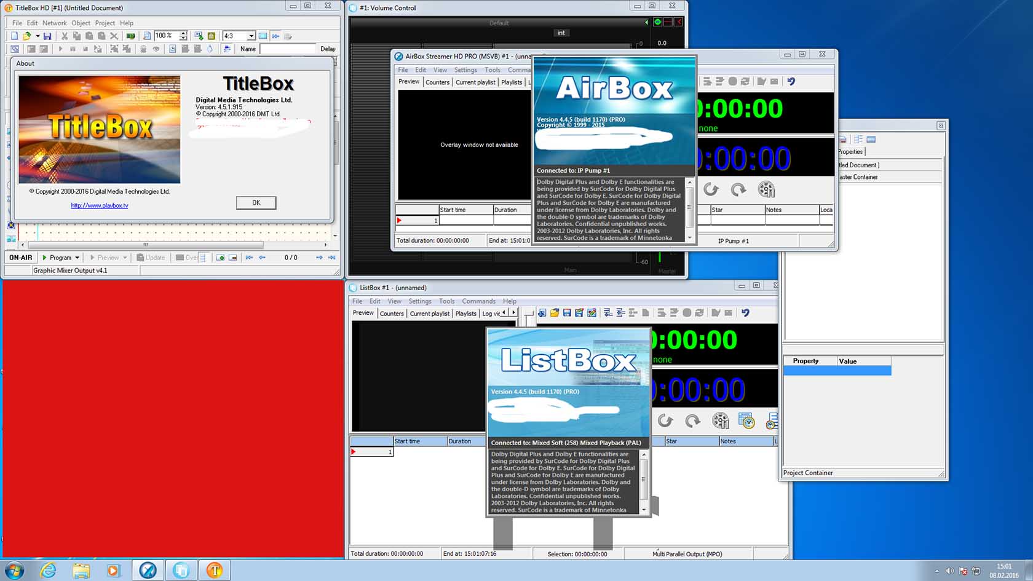Click New document icon in TitleBox toolbar
Image resolution: width=1033 pixels, height=581 pixels.
(x=14, y=36)
